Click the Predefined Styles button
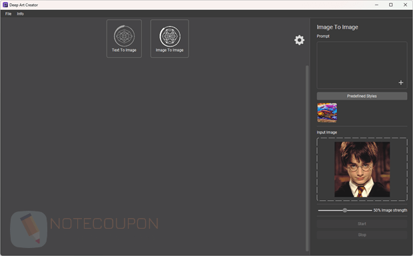This screenshot has width=413, height=256. point(362,96)
